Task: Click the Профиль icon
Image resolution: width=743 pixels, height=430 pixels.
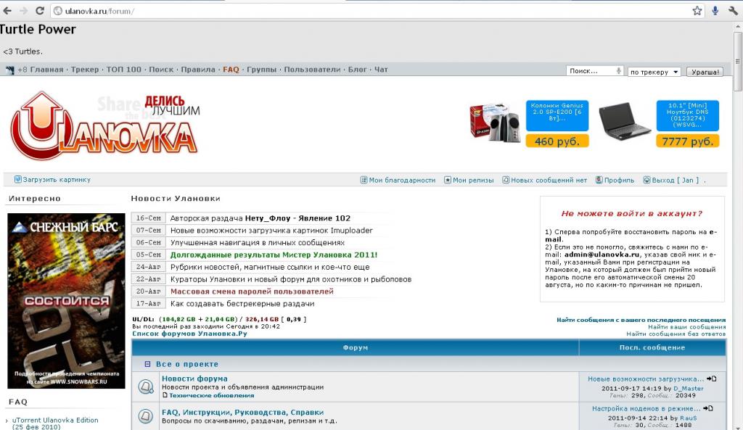Action: [x=599, y=180]
